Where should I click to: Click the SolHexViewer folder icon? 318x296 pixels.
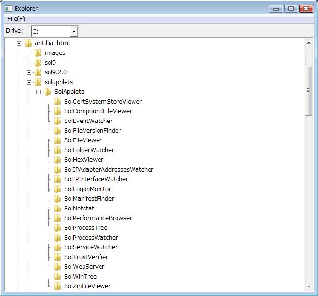point(57,160)
